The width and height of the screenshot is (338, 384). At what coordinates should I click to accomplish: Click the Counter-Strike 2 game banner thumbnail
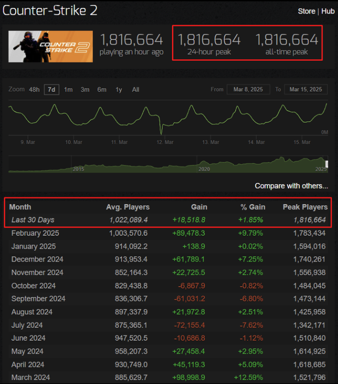click(51, 47)
